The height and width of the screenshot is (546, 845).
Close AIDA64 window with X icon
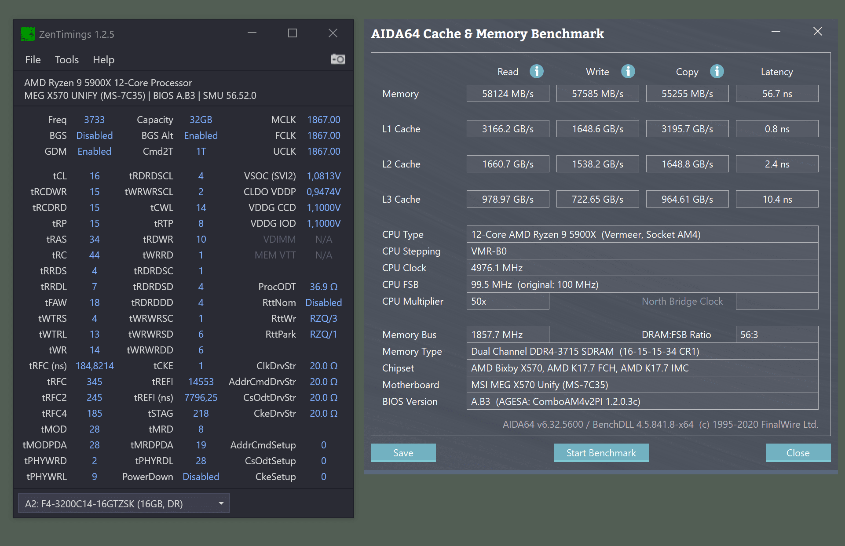coord(817,32)
